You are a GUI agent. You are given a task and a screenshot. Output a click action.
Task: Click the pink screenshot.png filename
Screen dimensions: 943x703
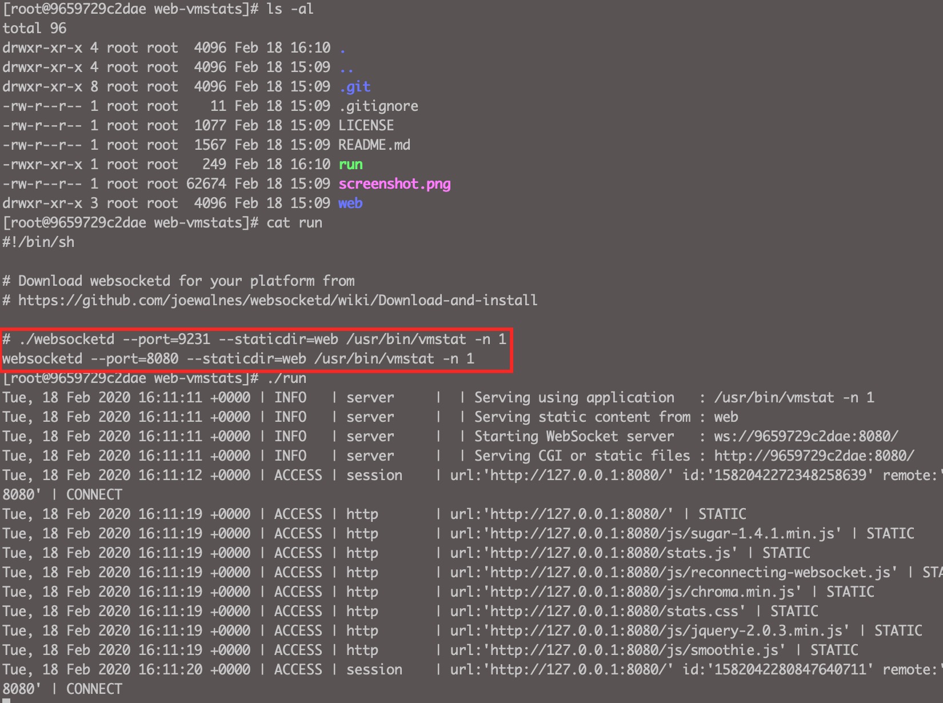394,184
